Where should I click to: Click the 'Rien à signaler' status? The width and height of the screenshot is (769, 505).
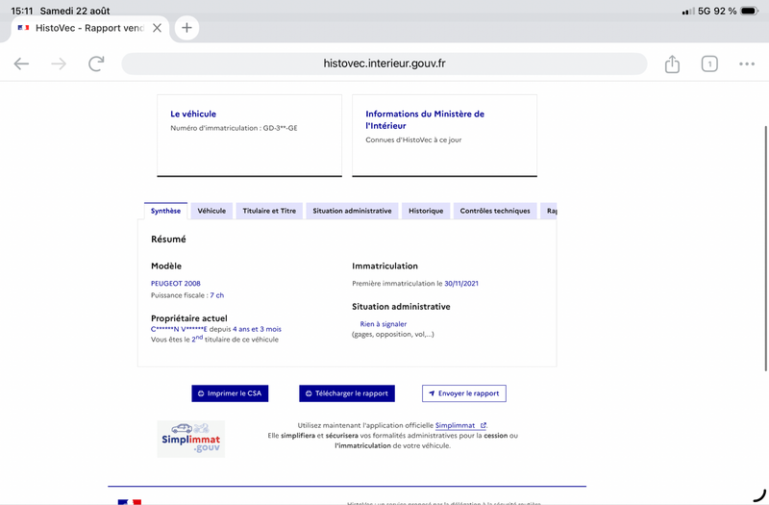(383, 324)
